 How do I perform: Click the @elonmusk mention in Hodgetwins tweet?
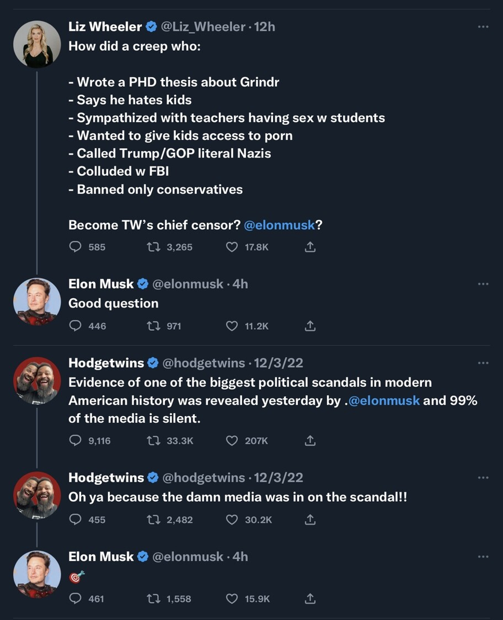(x=384, y=401)
